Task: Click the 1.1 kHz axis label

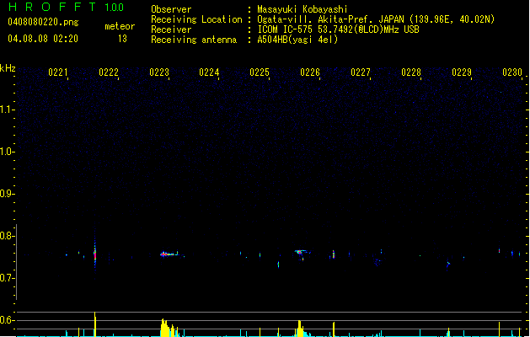Action: [7, 110]
